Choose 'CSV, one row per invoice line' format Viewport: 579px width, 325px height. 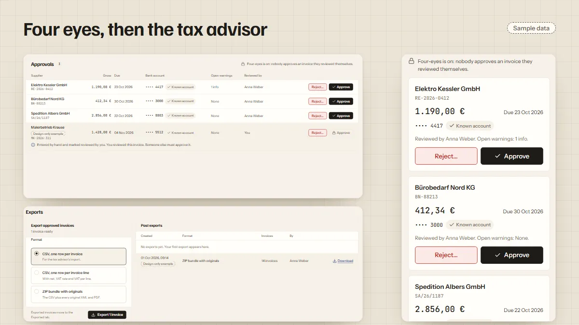(79, 275)
